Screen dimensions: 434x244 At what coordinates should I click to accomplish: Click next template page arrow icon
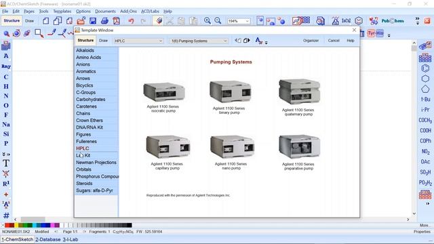click(247, 41)
